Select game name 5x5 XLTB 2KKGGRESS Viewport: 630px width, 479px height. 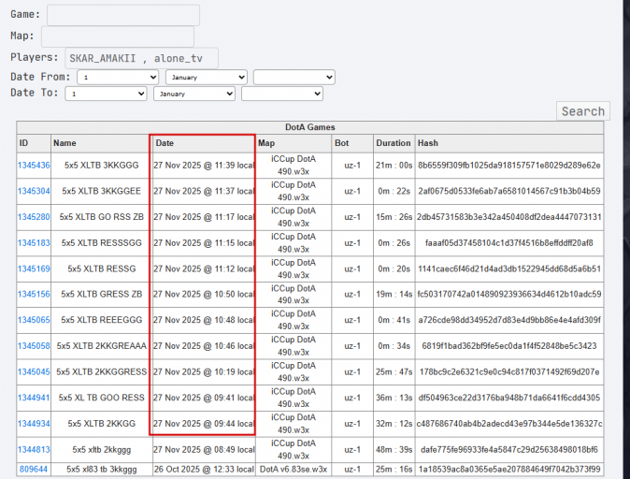(x=102, y=371)
